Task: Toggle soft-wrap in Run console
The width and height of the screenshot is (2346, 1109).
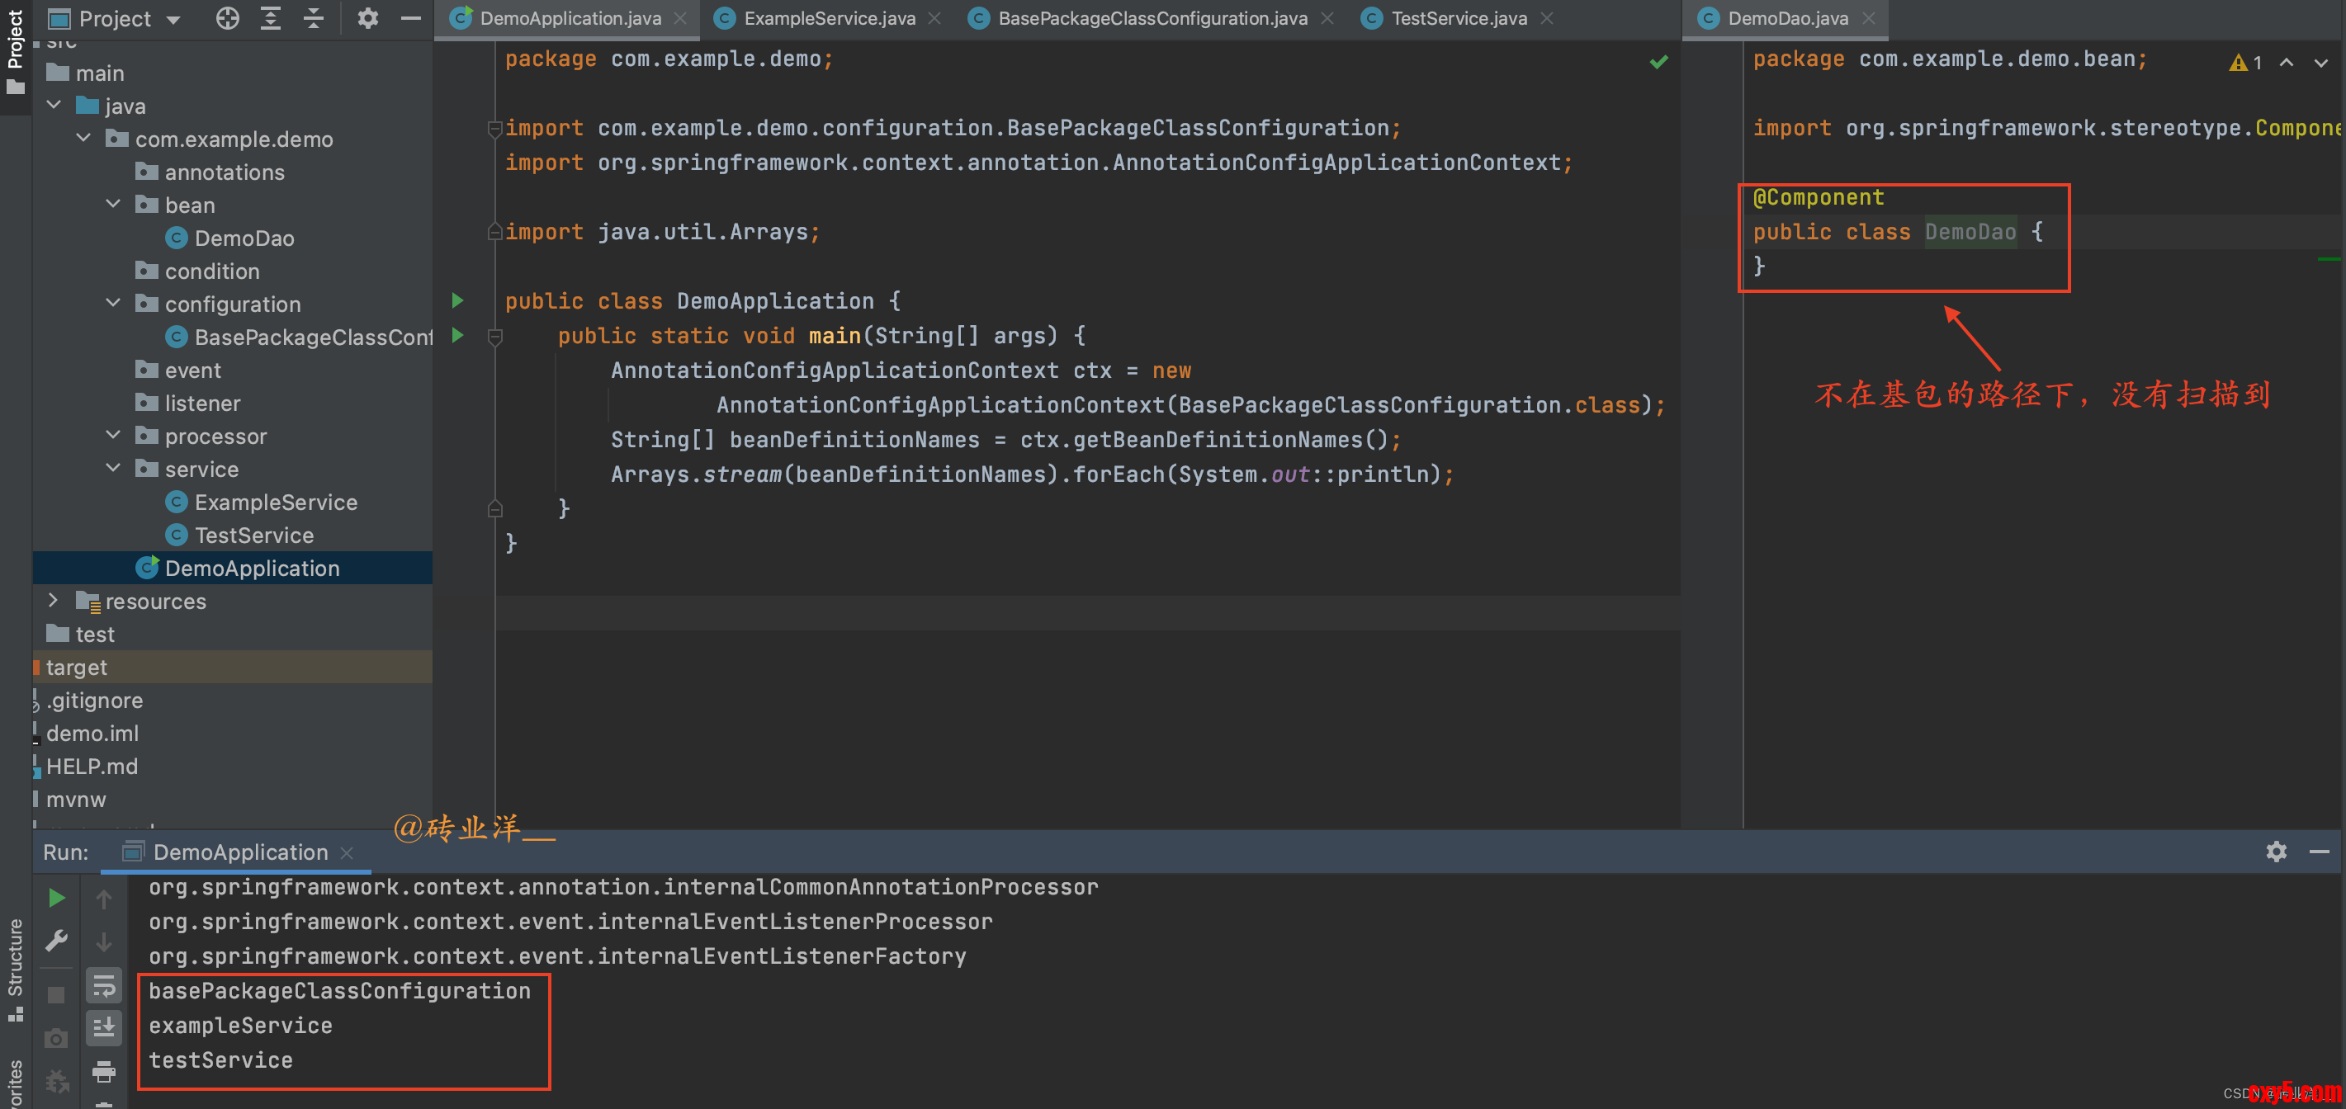Action: (x=104, y=986)
